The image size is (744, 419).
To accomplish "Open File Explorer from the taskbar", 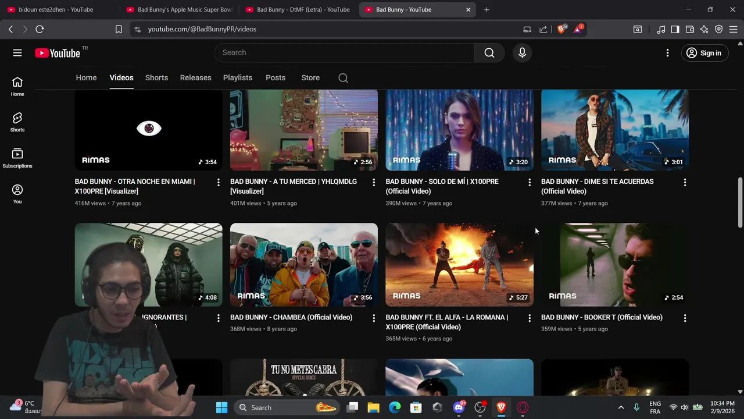I will [373, 407].
